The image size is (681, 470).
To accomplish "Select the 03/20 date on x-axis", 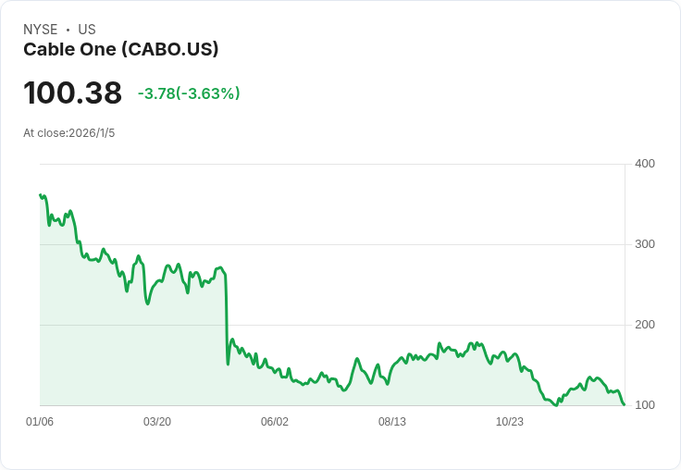I will click(157, 422).
